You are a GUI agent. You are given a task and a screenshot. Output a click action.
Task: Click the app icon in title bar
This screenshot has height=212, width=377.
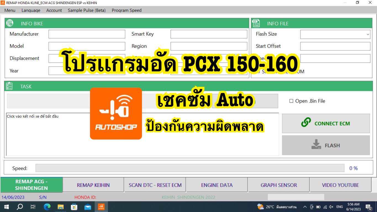coord(3,2)
